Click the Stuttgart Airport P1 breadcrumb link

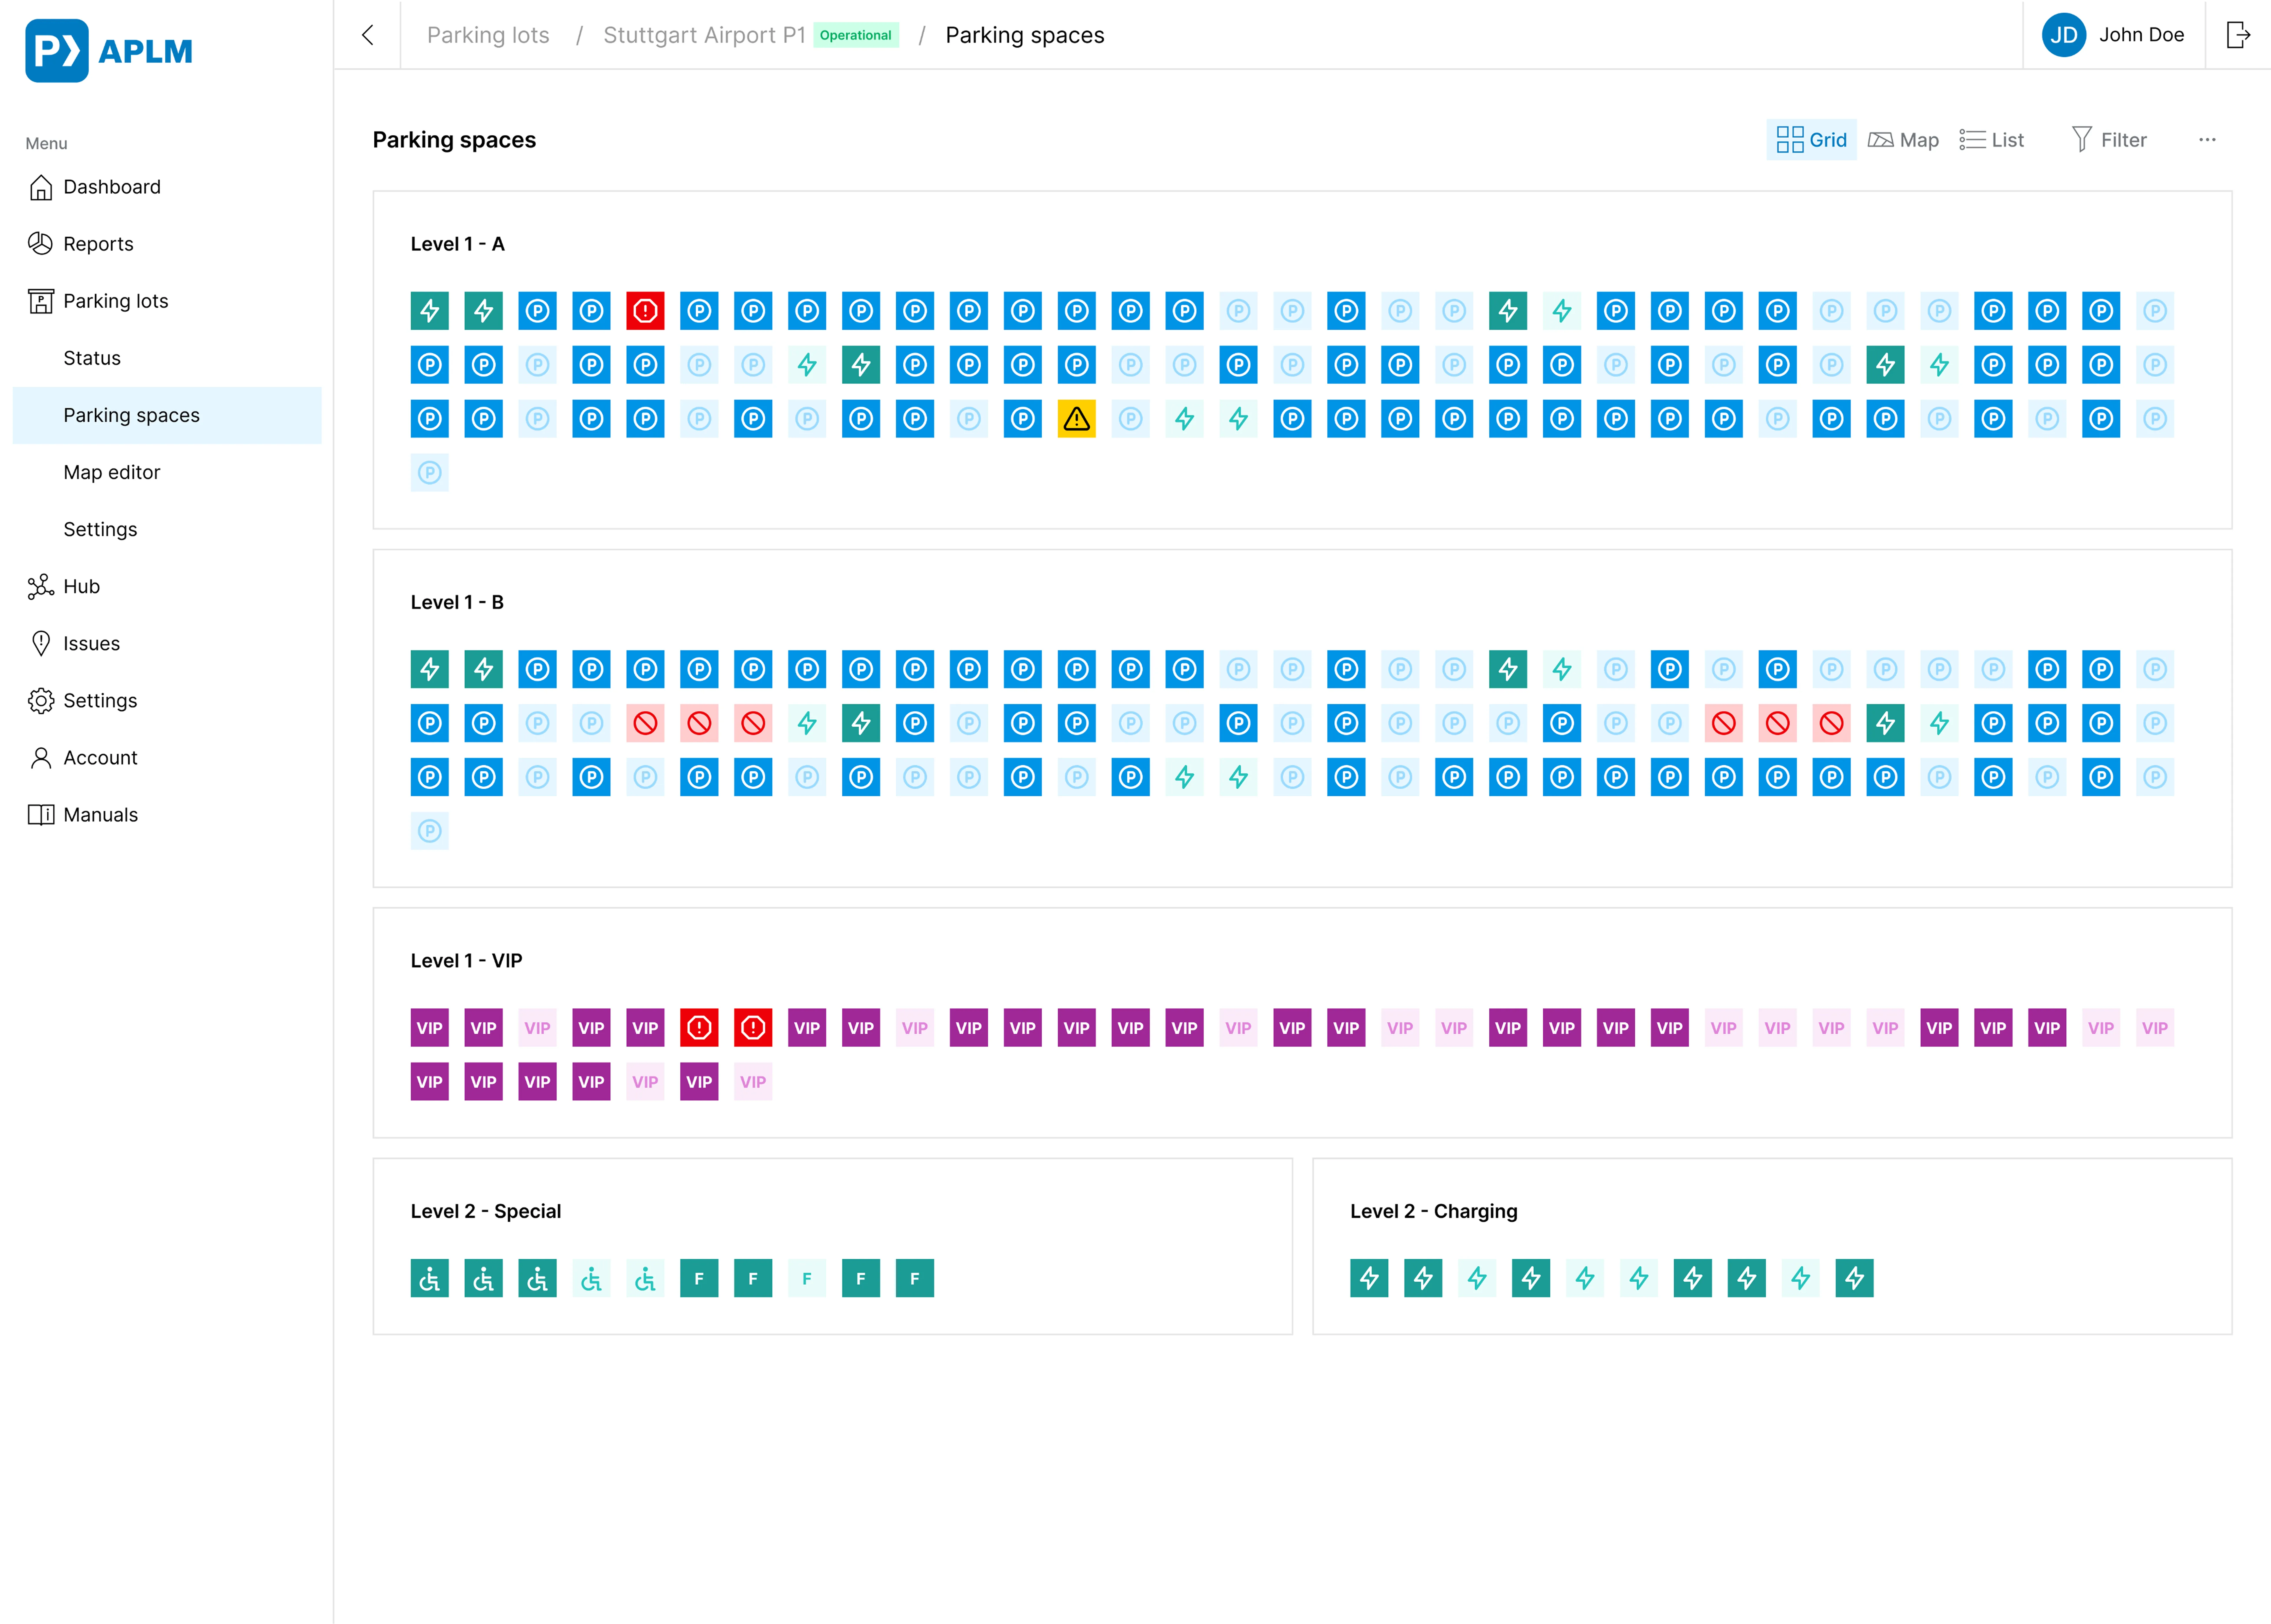[704, 35]
